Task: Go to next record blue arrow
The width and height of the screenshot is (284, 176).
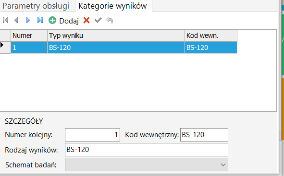Action: tap(28, 20)
